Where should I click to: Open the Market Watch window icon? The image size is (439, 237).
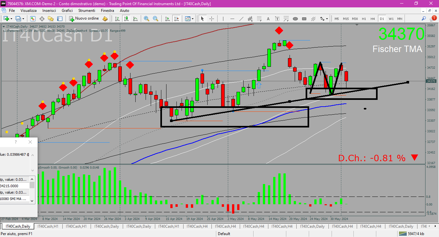click(x=33, y=19)
